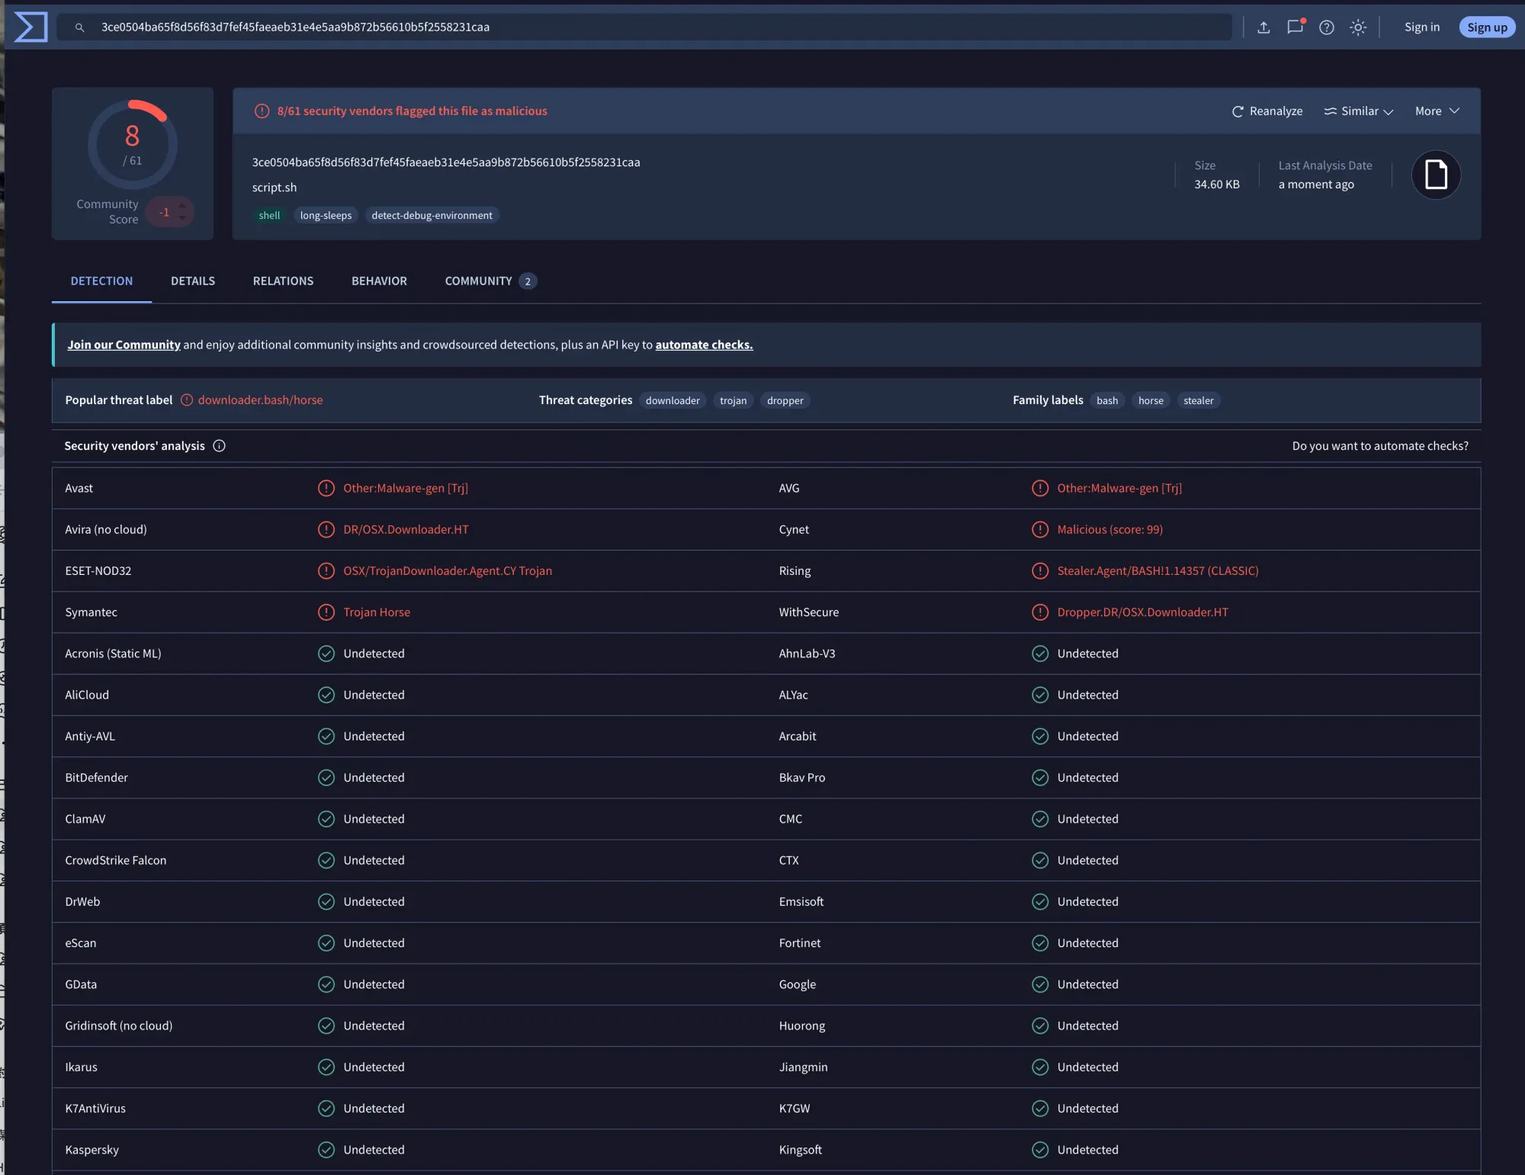
Task: Click the Fortinet undetected checkmark icon
Action: click(1040, 943)
